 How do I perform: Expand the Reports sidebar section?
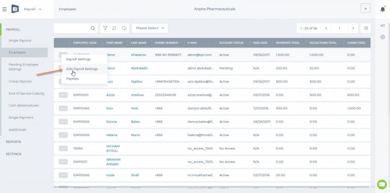coord(13,142)
